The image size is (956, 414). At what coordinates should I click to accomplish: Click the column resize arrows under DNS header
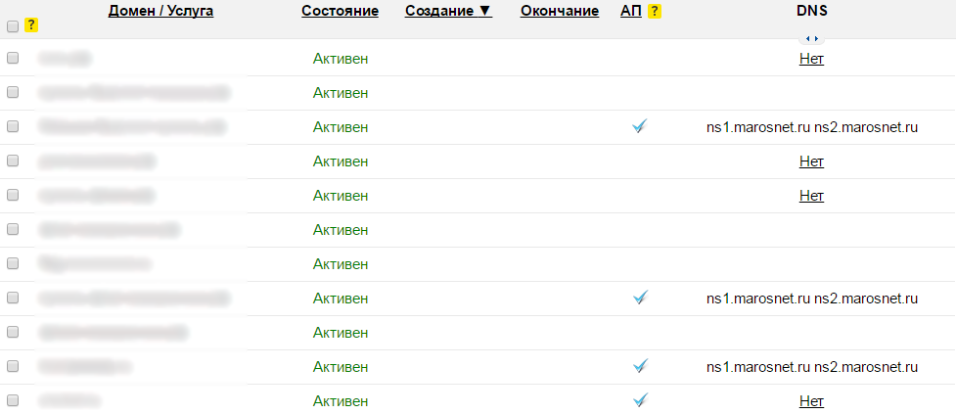(x=811, y=38)
